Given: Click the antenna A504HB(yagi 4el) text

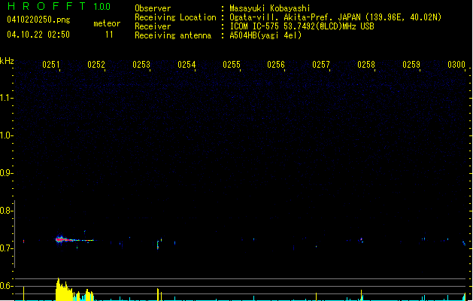Looking at the screenshot, I should click(265, 35).
